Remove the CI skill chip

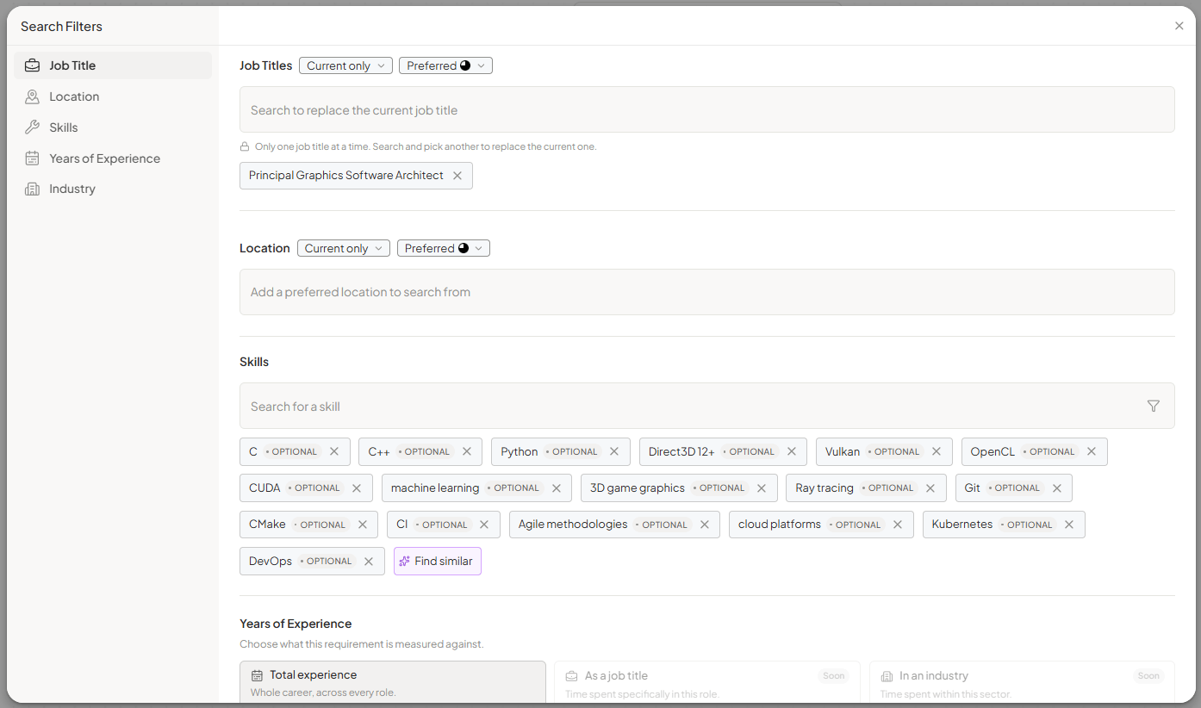coord(484,525)
